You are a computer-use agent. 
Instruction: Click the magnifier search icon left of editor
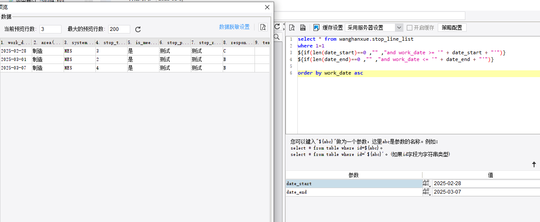(277, 37)
